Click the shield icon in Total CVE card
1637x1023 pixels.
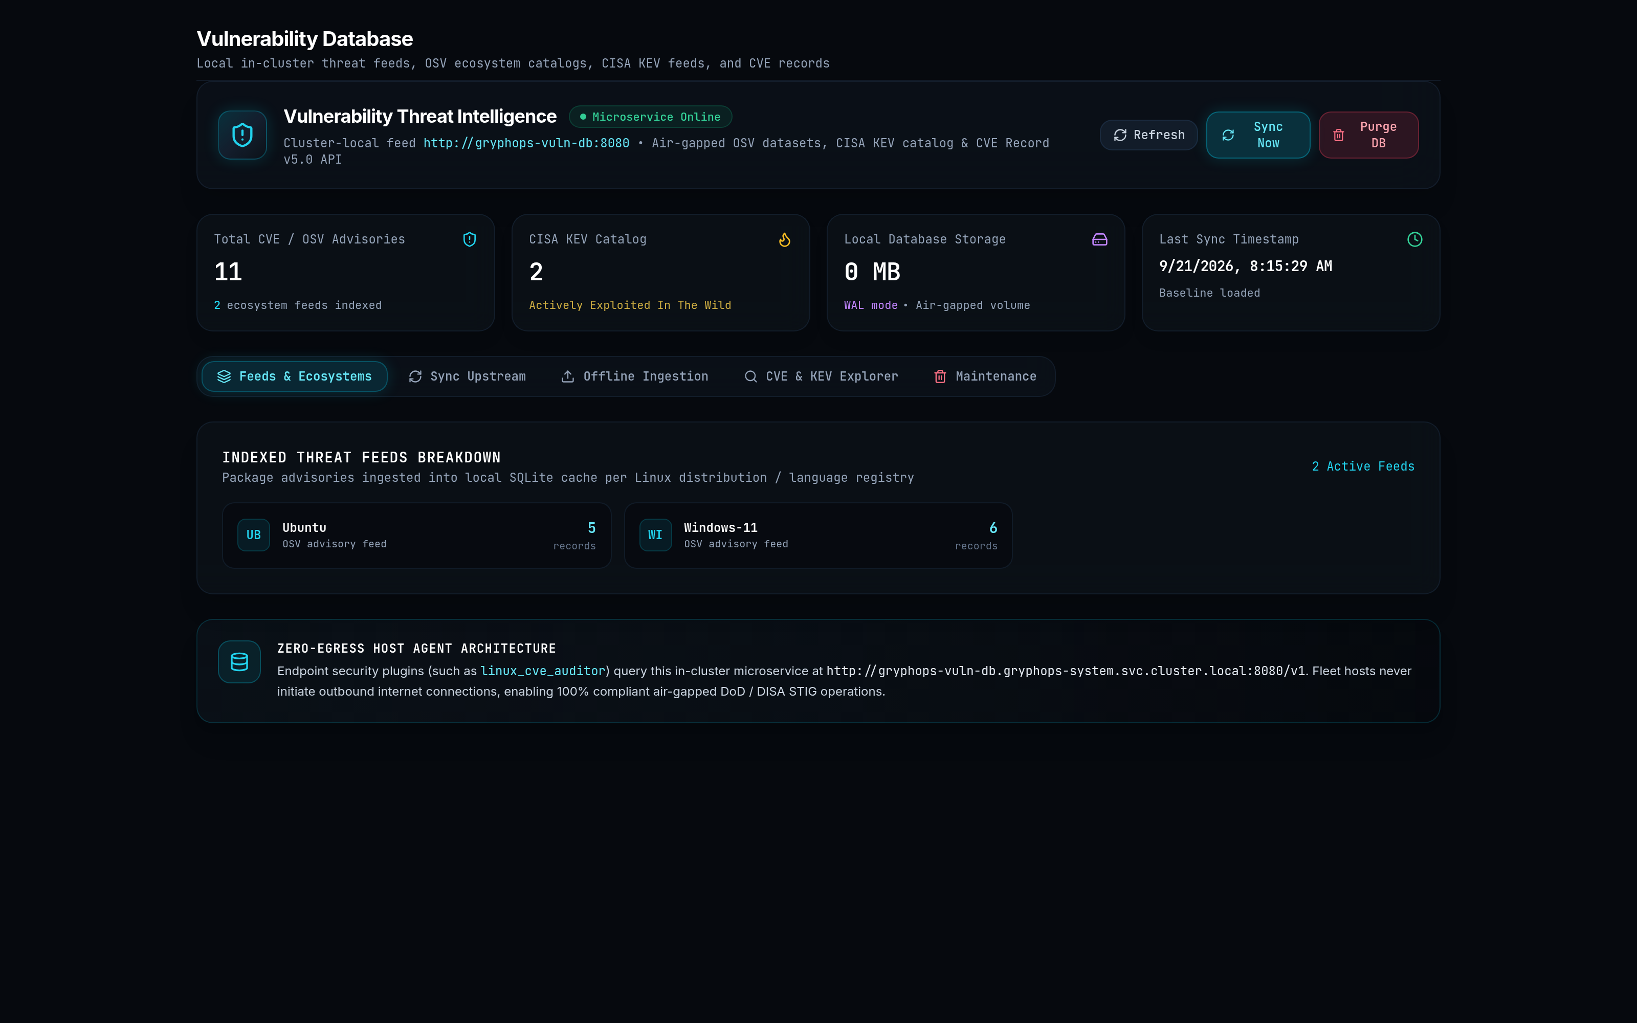pyautogui.click(x=470, y=239)
